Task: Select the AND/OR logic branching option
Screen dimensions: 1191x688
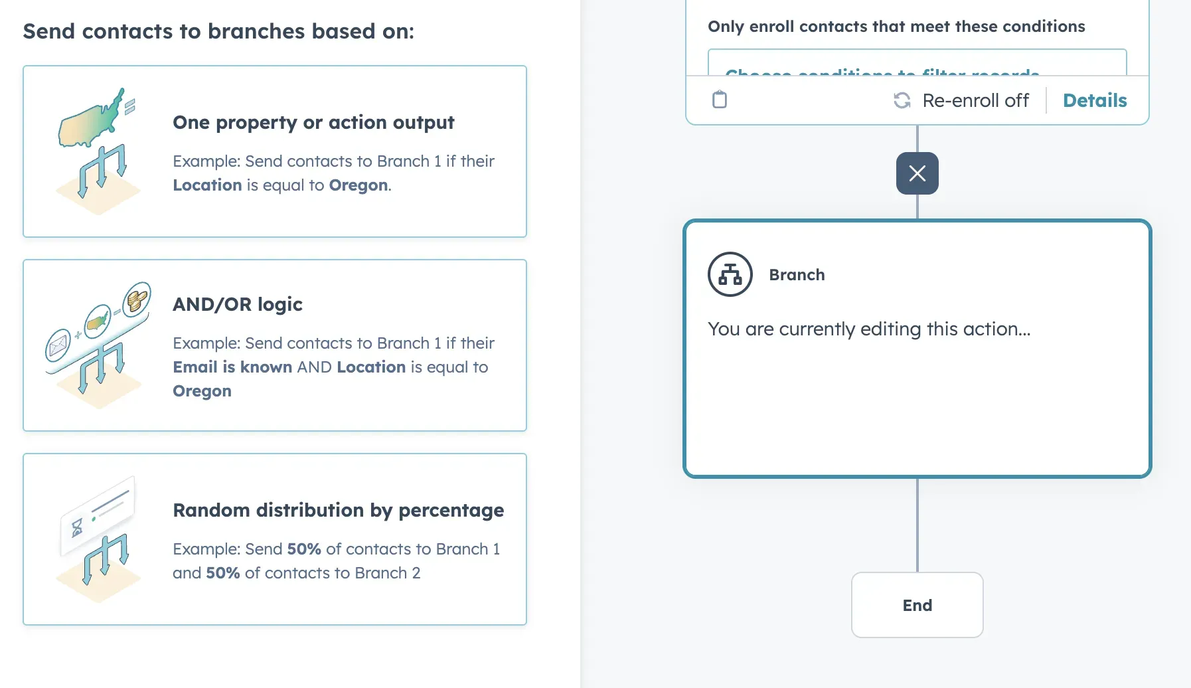Action: pyautogui.click(x=275, y=345)
